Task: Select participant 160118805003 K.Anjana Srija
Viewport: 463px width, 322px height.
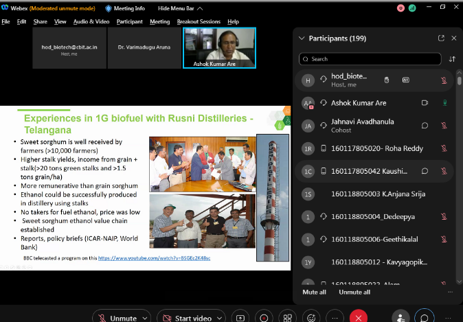Action: (x=374, y=194)
